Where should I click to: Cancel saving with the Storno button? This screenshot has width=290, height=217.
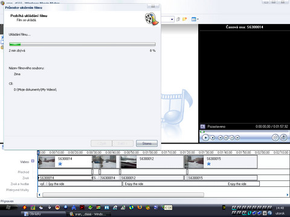point(147,143)
